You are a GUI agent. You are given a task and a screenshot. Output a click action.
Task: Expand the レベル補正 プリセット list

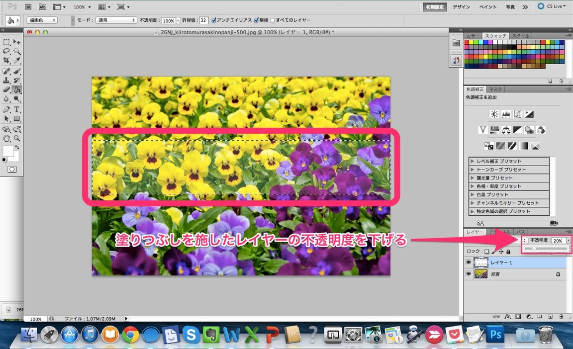pyautogui.click(x=472, y=161)
